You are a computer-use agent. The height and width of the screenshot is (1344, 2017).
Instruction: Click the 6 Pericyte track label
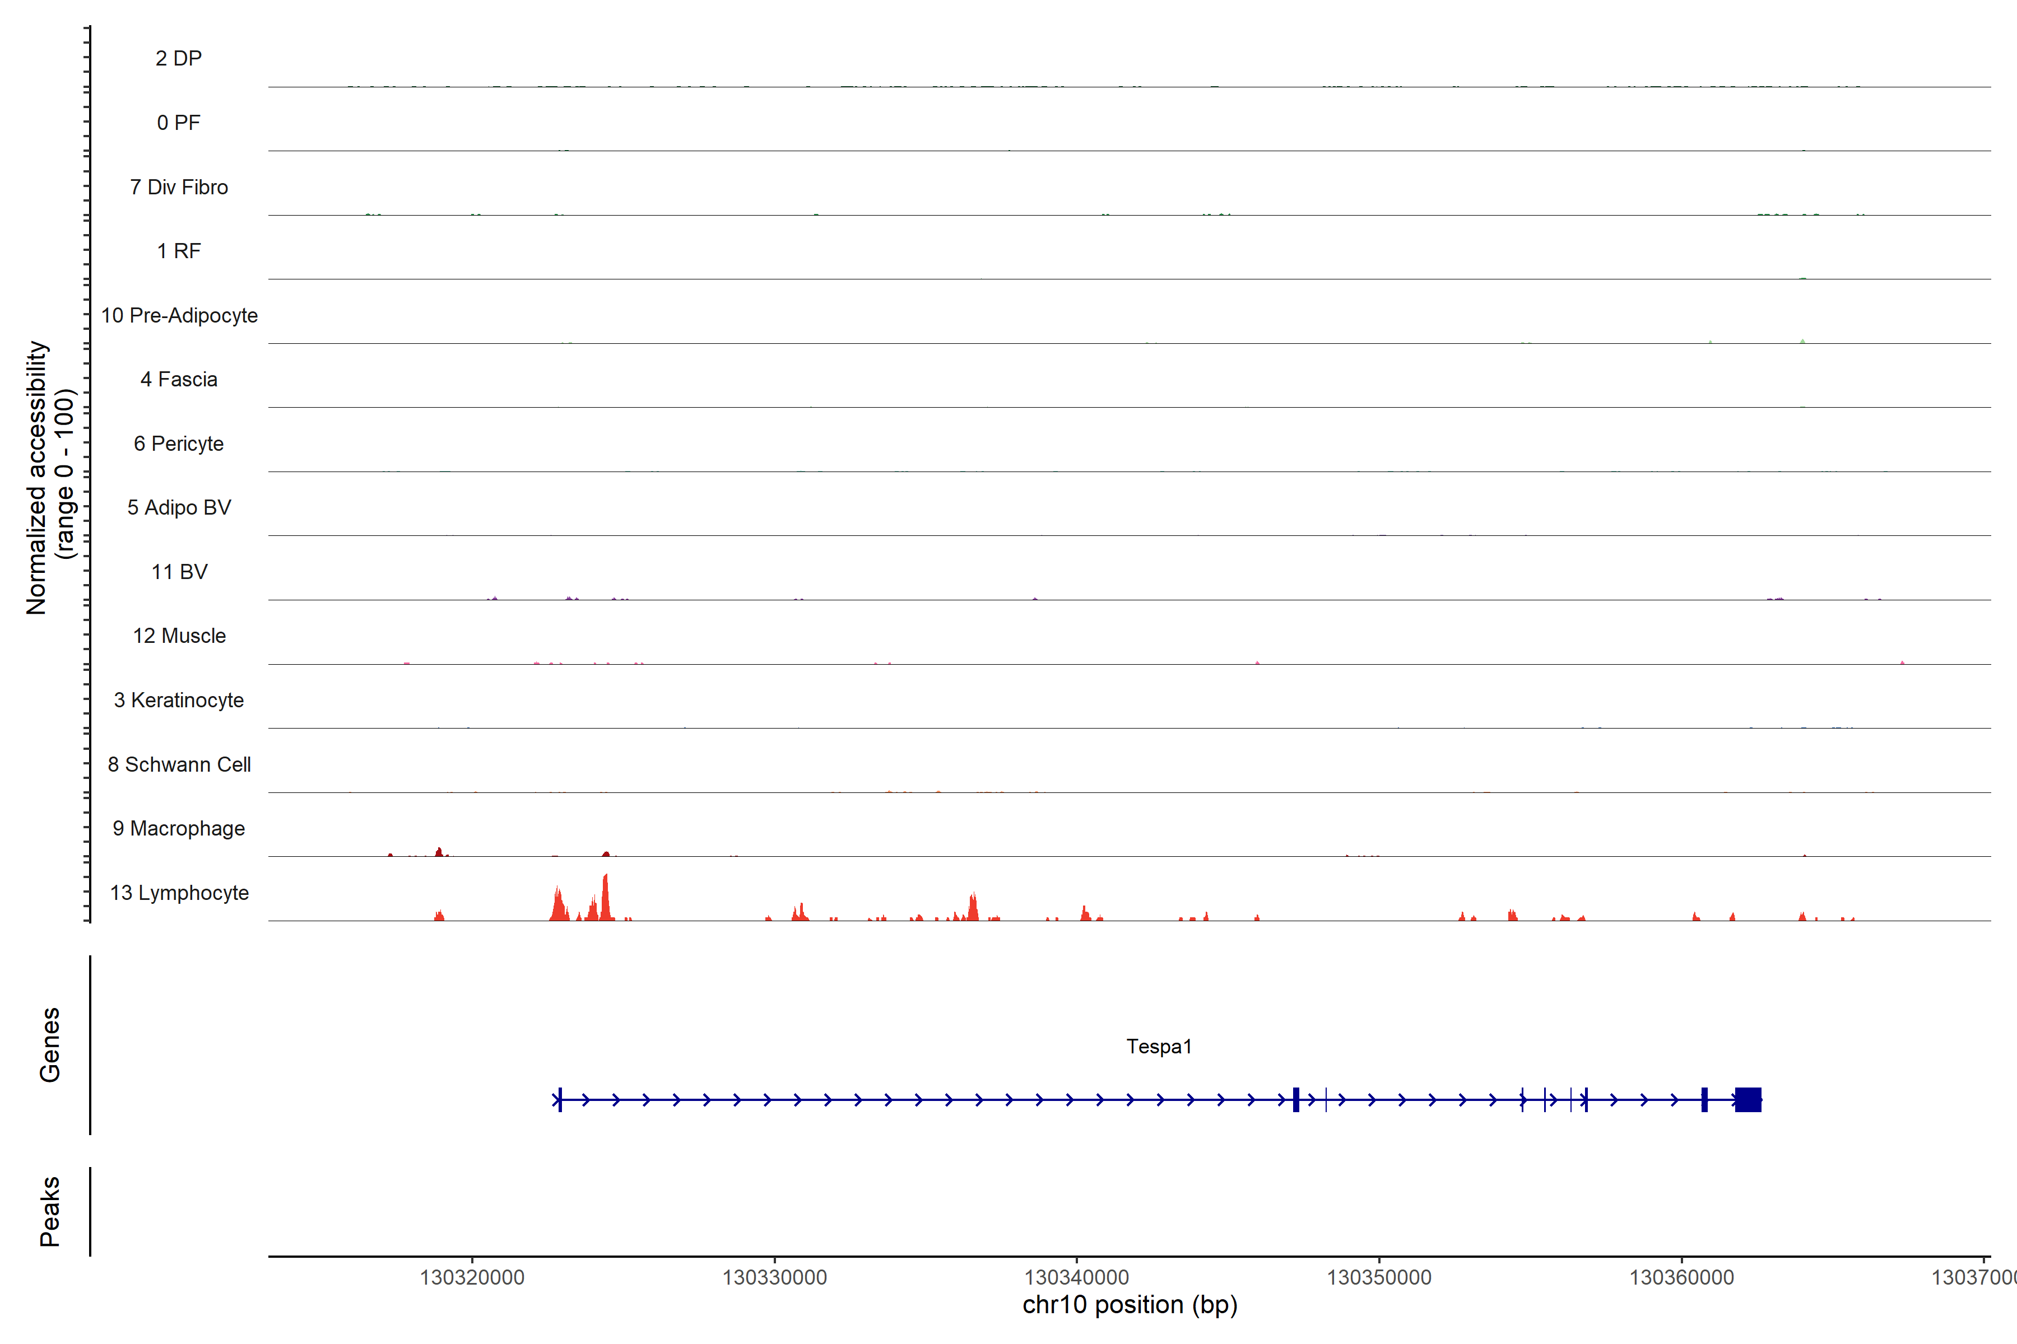[179, 443]
